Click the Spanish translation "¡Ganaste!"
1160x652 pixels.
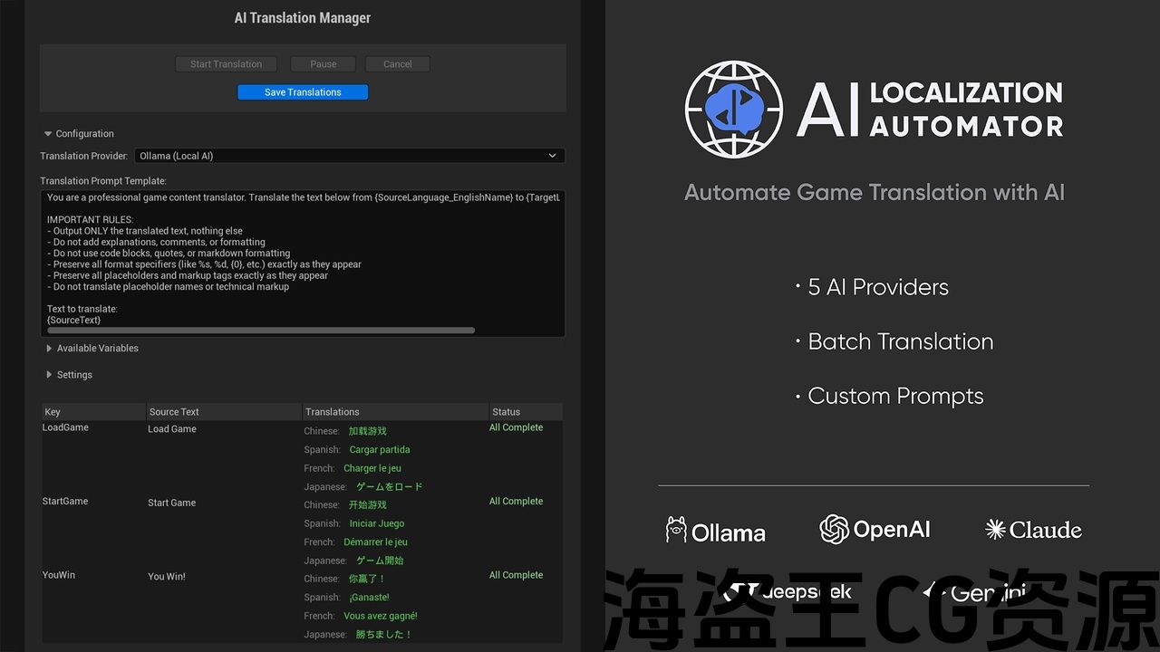click(370, 598)
